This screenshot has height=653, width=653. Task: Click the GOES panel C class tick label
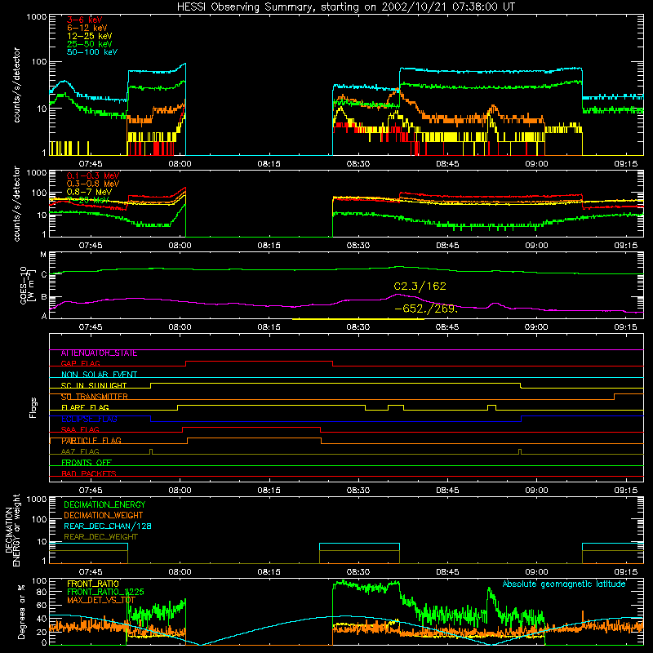(44, 274)
